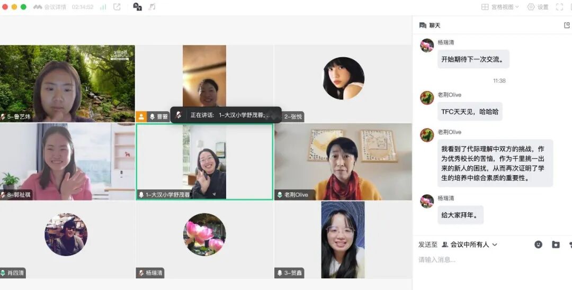Click the translation subtitle icon in title bar
The image size is (572, 290).
pos(137,6)
